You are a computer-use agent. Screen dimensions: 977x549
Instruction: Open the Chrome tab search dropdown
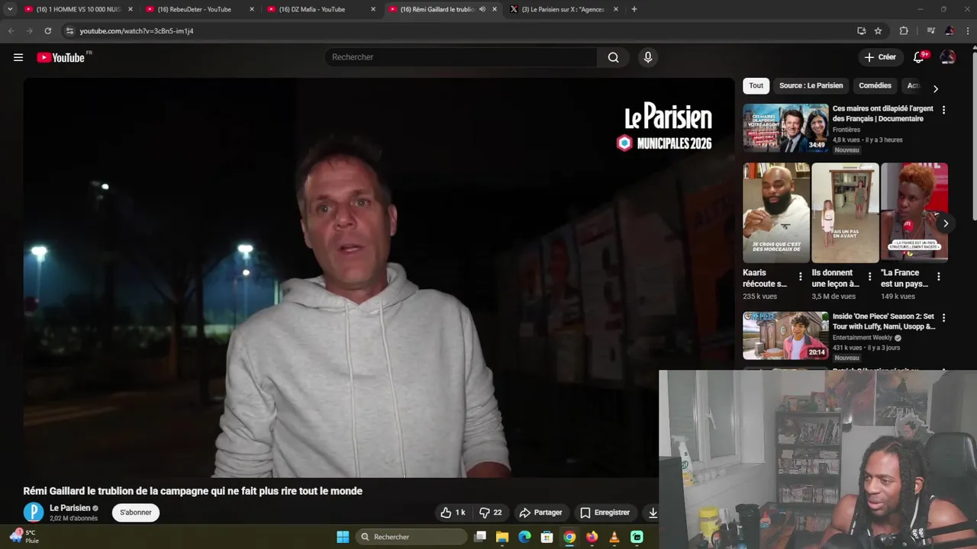(x=10, y=9)
